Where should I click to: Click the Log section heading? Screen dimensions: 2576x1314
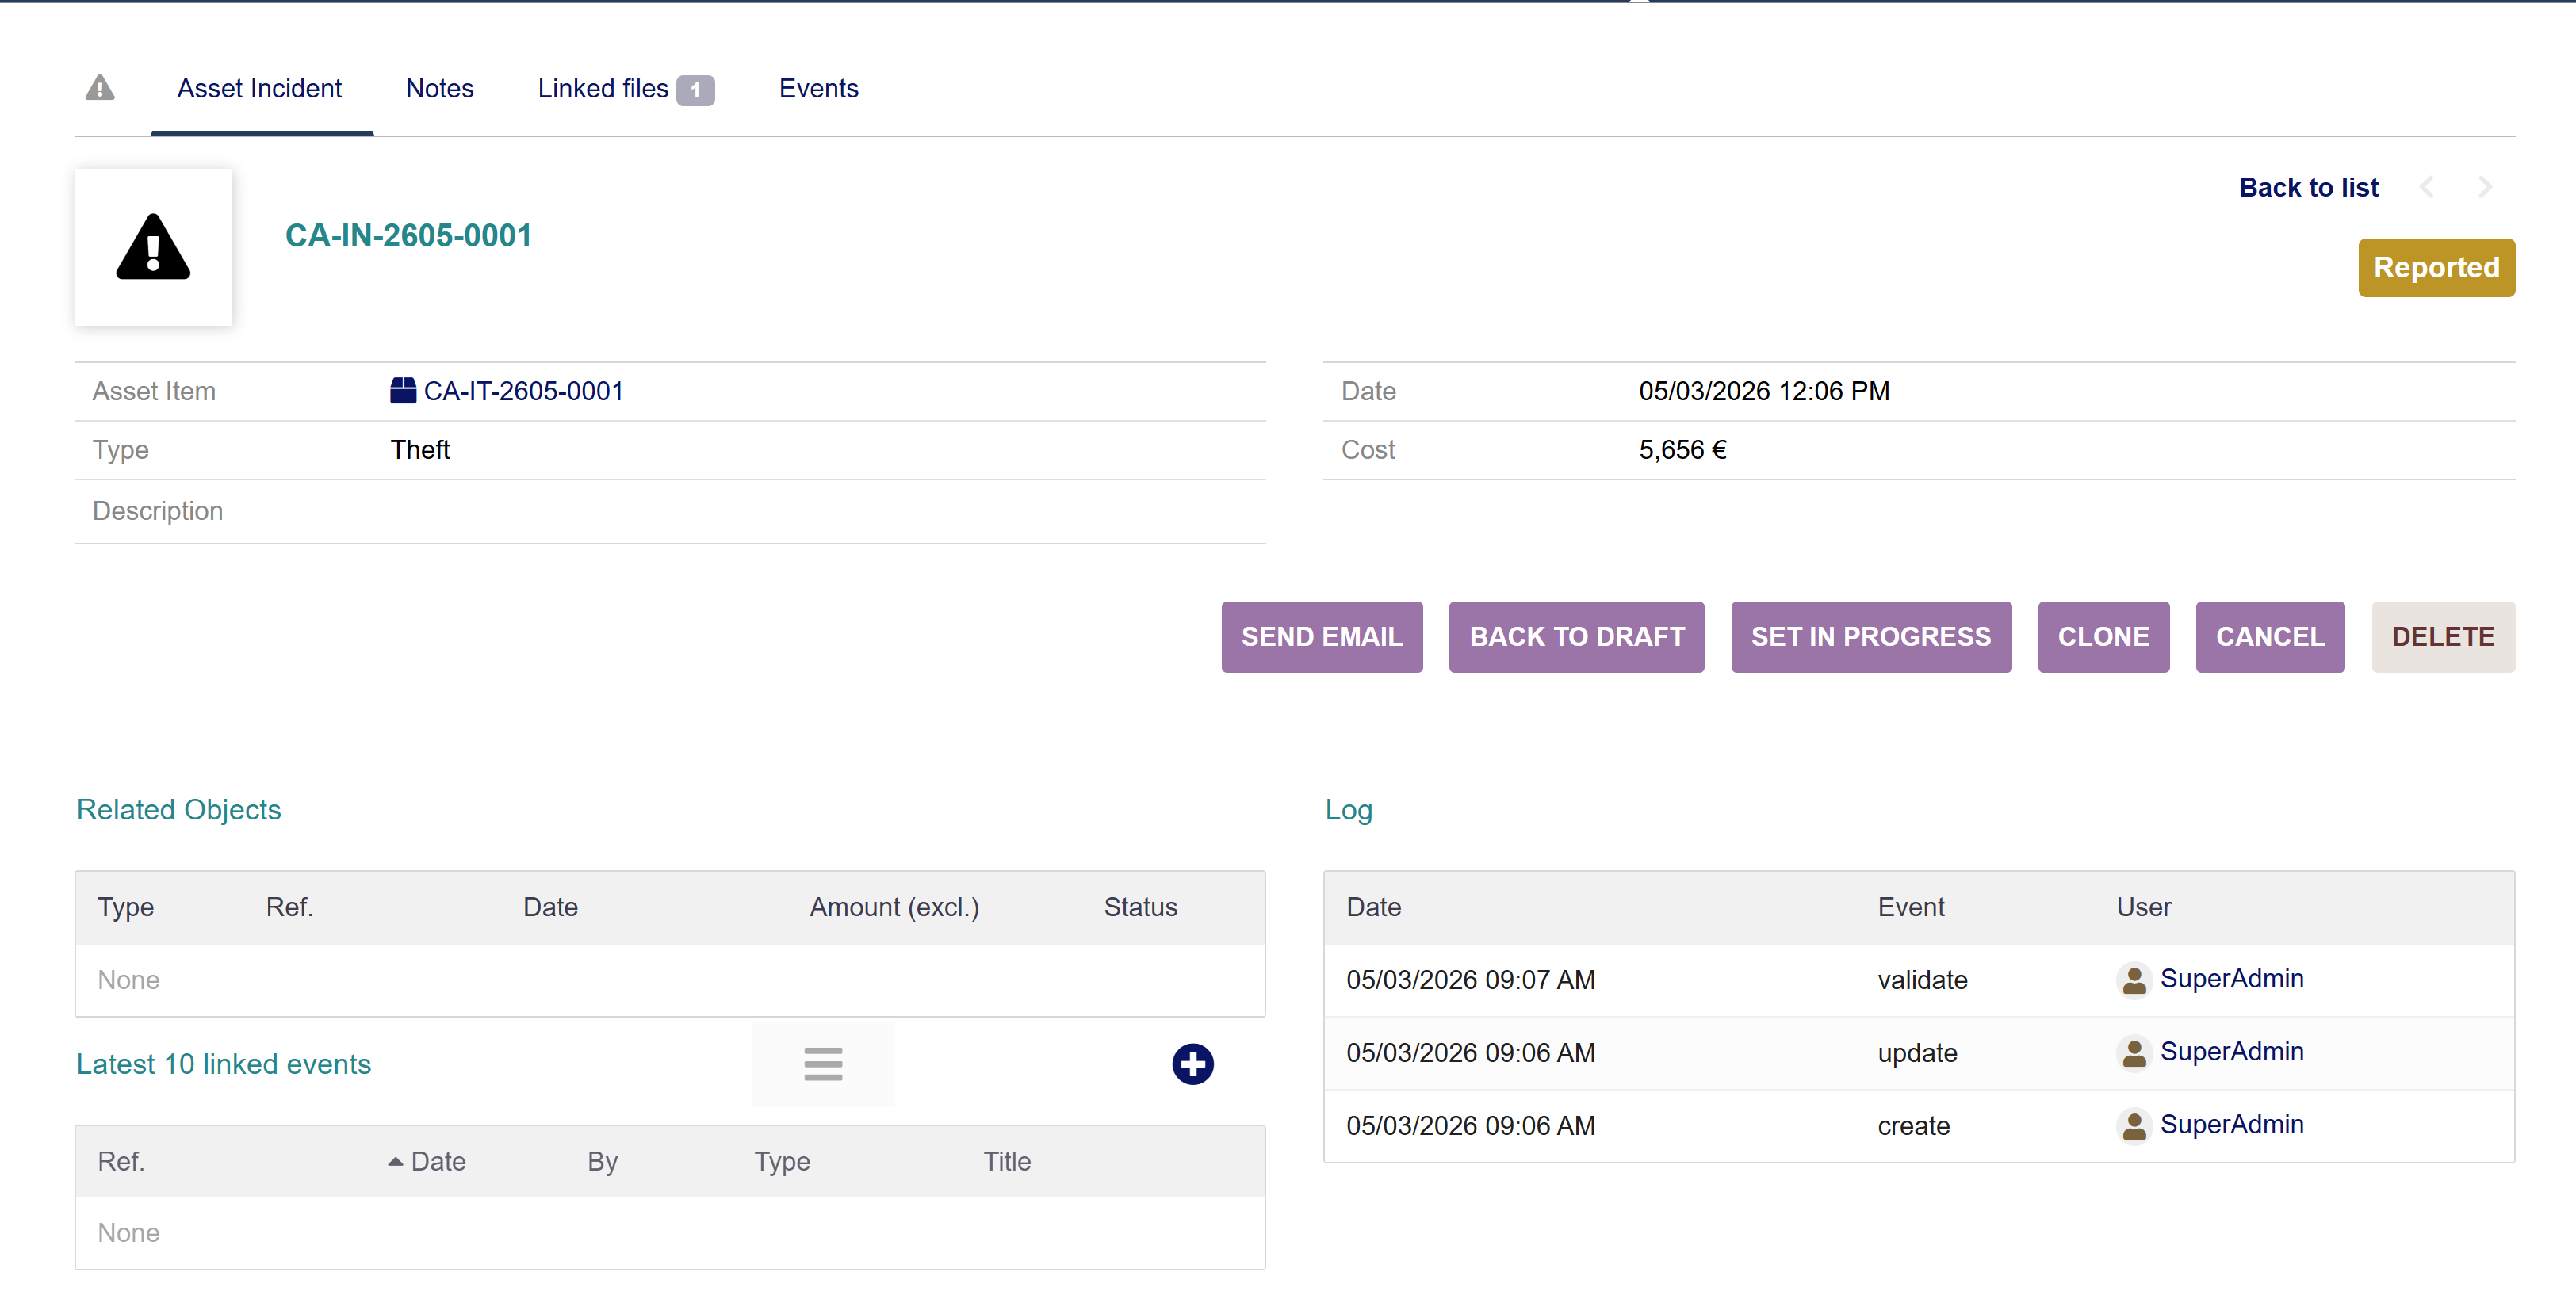pos(1348,809)
